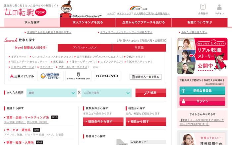Click the red 検索 button
Screen dimensions: 232x145
click(x=150, y=93)
